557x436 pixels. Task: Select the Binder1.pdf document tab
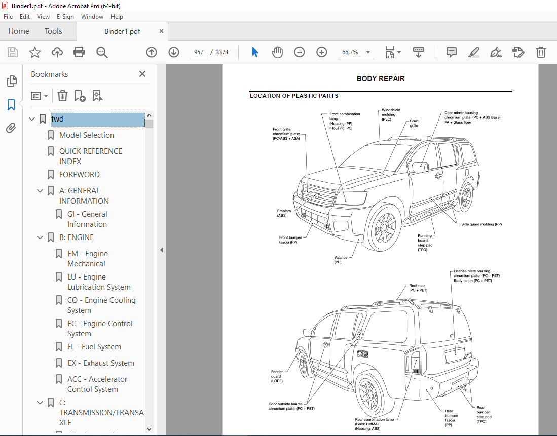pos(122,31)
